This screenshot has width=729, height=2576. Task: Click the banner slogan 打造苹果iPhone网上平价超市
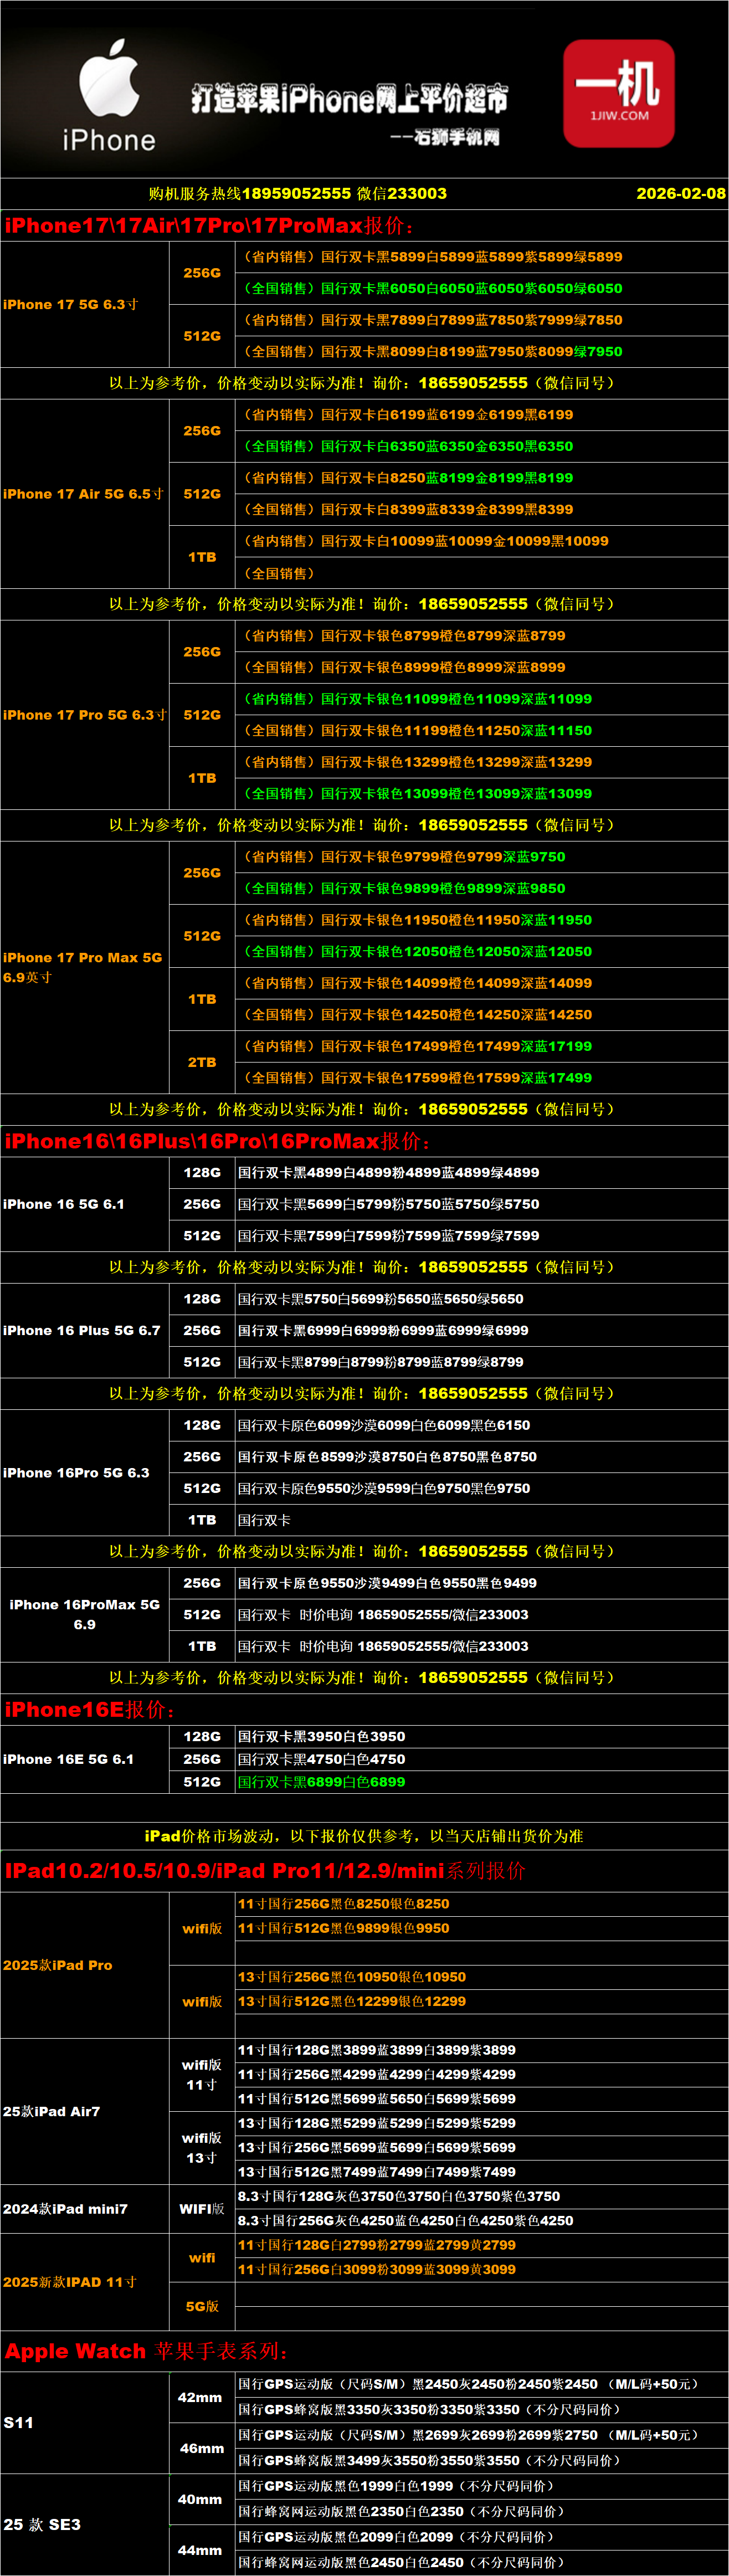(349, 98)
